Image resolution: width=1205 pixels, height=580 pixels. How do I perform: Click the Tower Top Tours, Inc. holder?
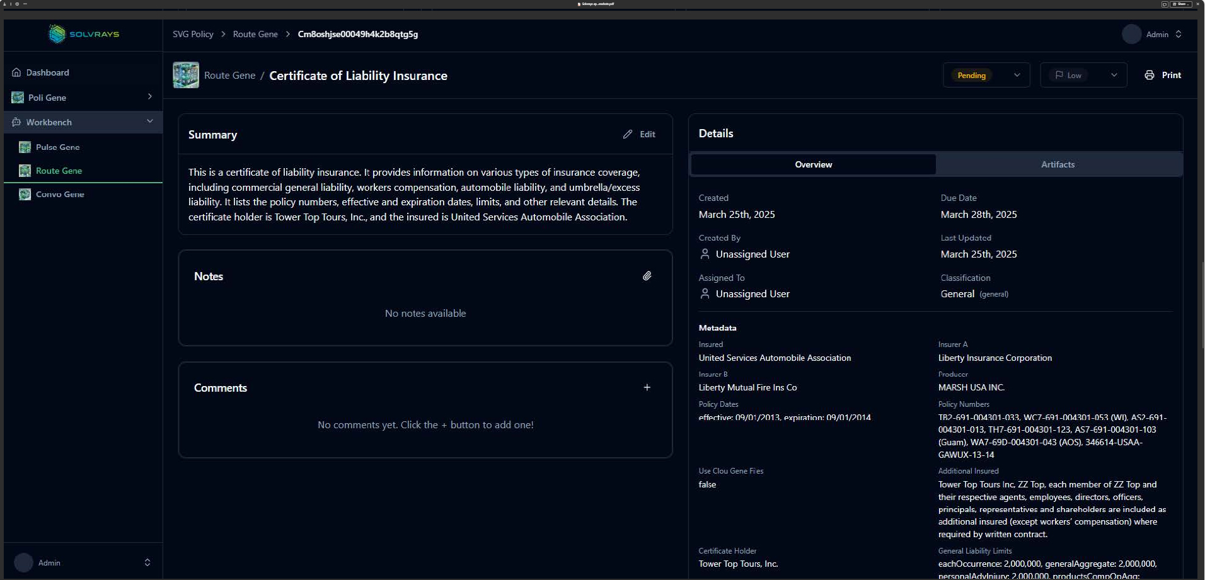tap(738, 564)
